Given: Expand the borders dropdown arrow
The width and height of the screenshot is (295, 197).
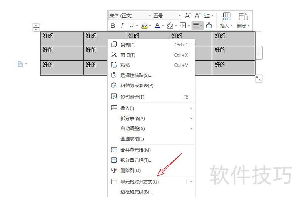Looking at the screenshot, I should click(188, 26).
